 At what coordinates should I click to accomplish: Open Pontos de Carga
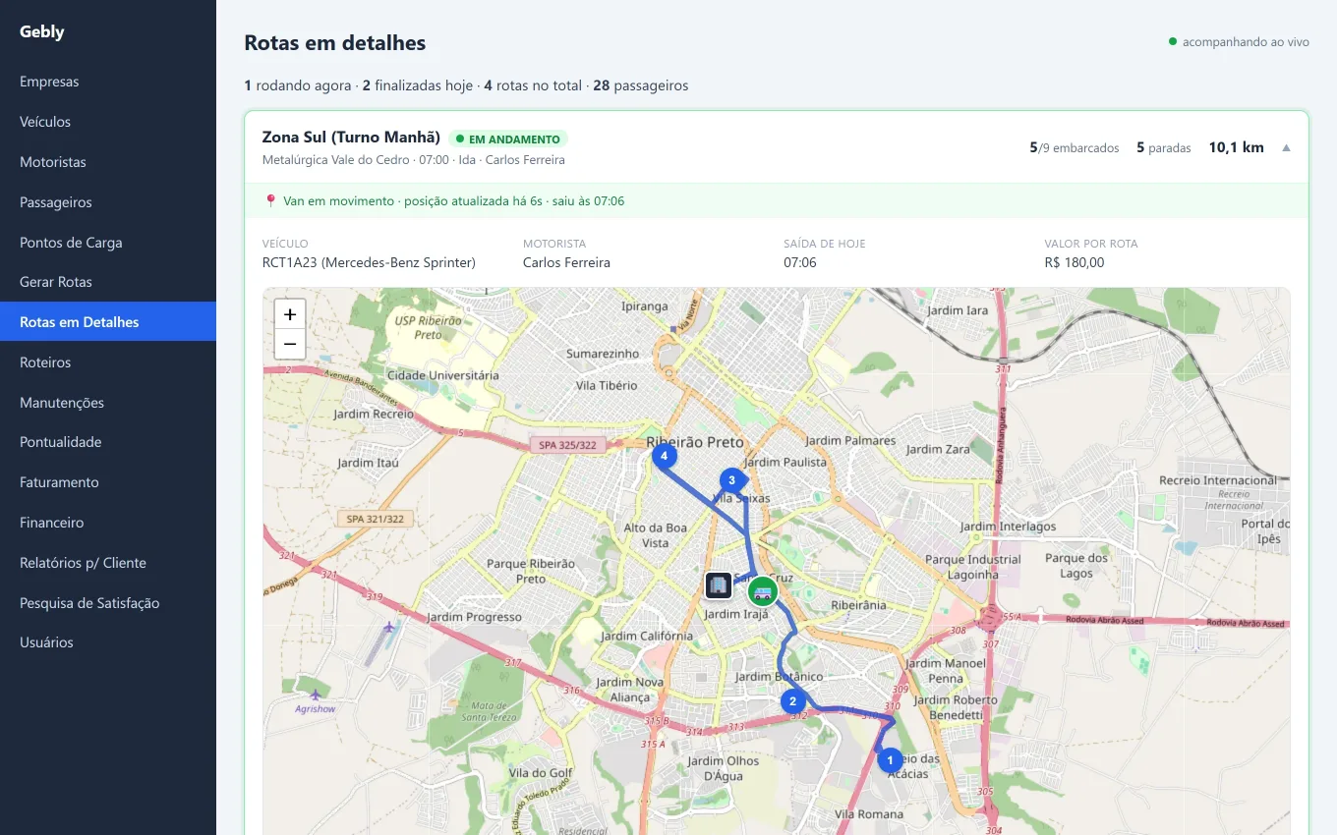tap(108, 243)
